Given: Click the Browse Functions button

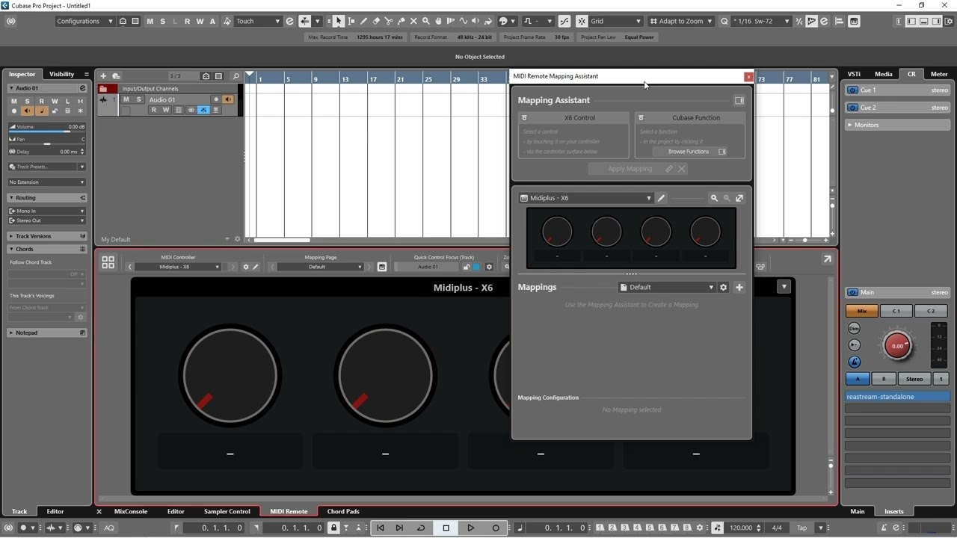Looking at the screenshot, I should 689,152.
